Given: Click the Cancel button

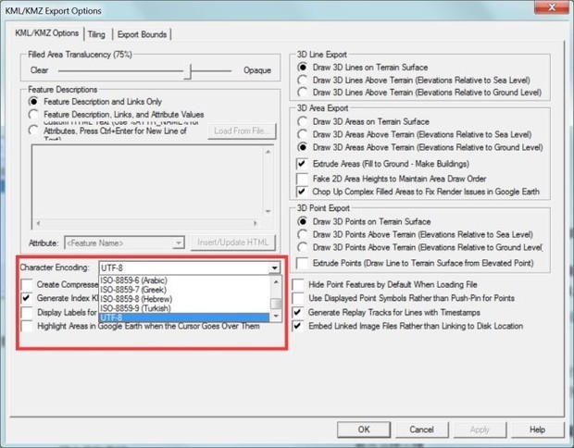Looking at the screenshot, I should tap(421, 429).
